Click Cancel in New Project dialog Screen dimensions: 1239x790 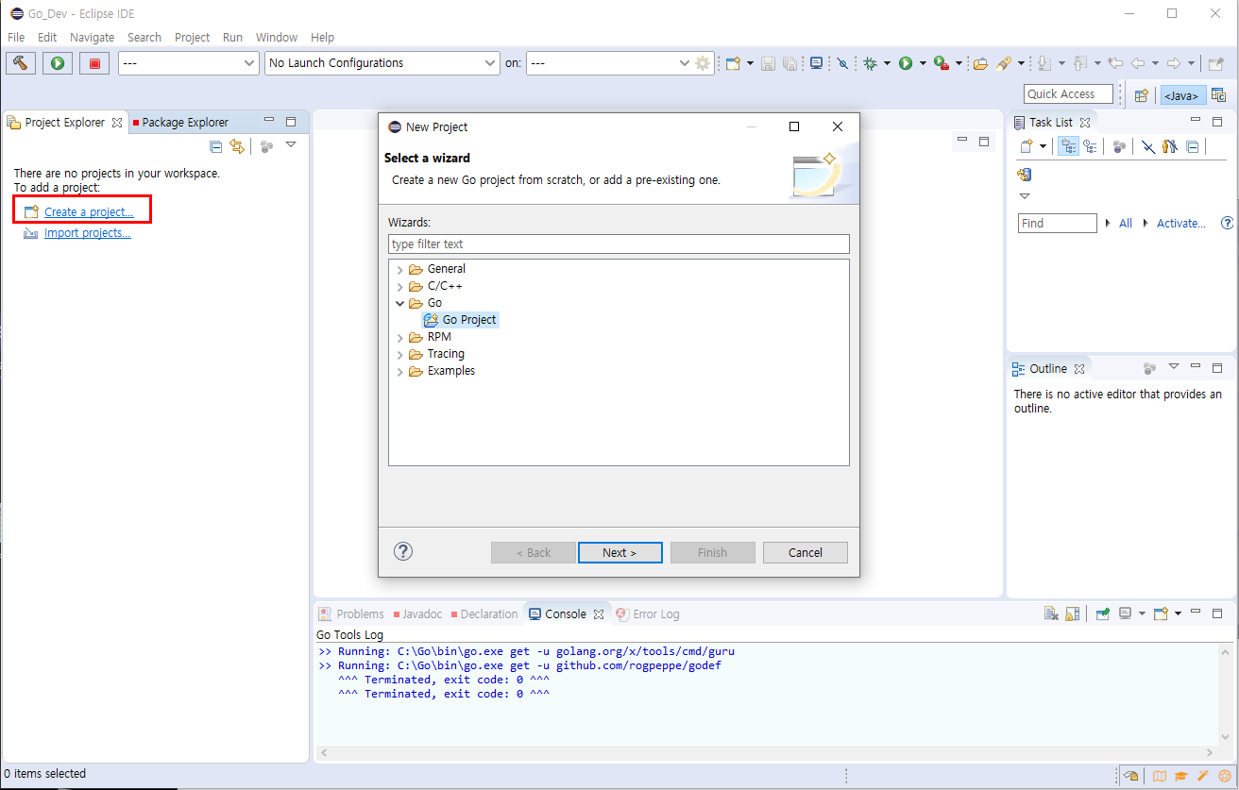point(806,552)
